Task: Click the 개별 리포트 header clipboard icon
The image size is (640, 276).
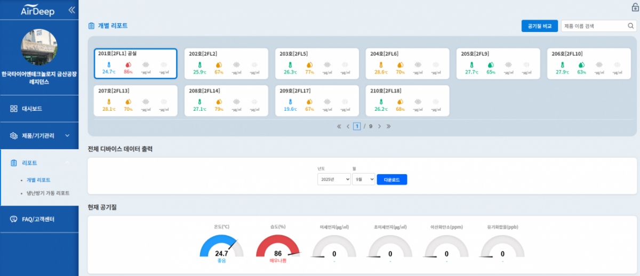Action: [91, 26]
